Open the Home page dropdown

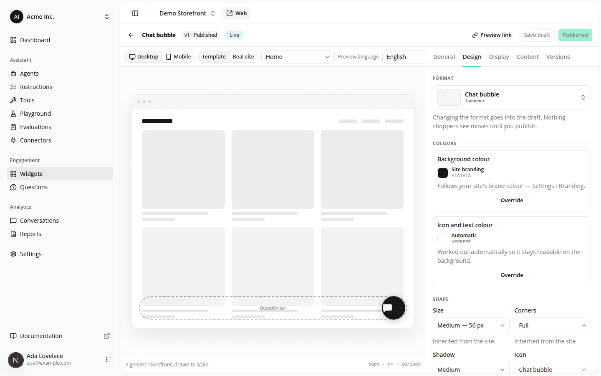298,57
